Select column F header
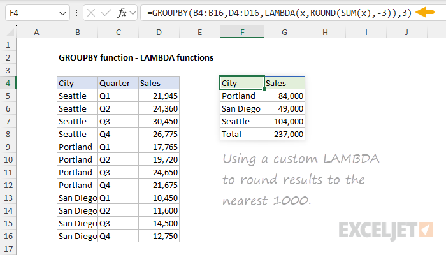Screen dimensions: 446x255 pyautogui.click(x=242, y=32)
